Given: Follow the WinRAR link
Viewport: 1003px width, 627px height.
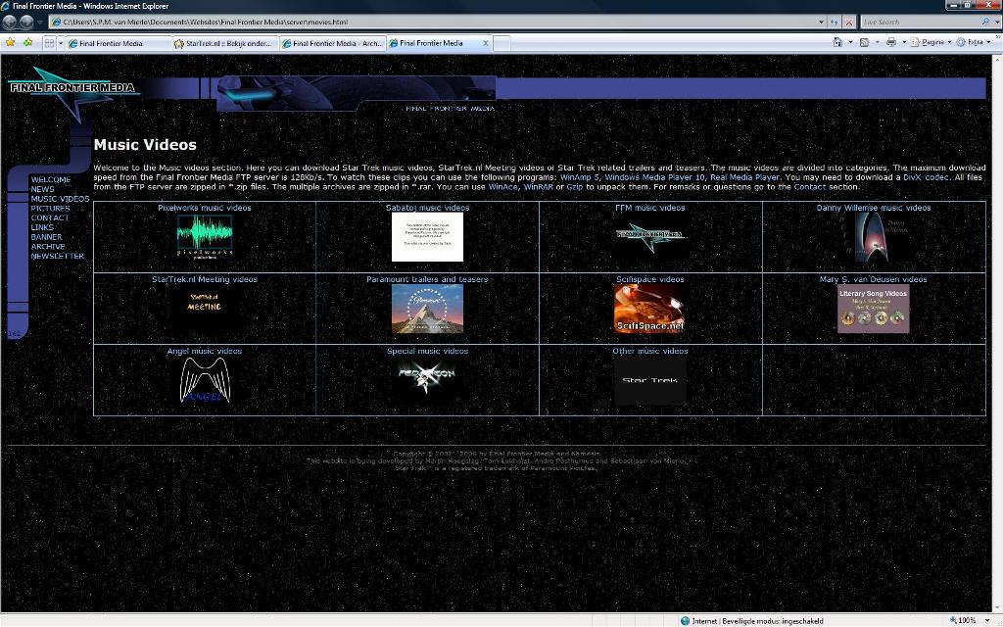Looking at the screenshot, I should tap(538, 187).
